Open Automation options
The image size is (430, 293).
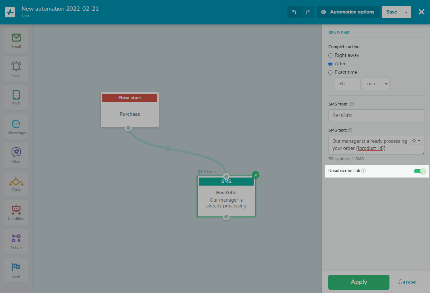[348, 12]
